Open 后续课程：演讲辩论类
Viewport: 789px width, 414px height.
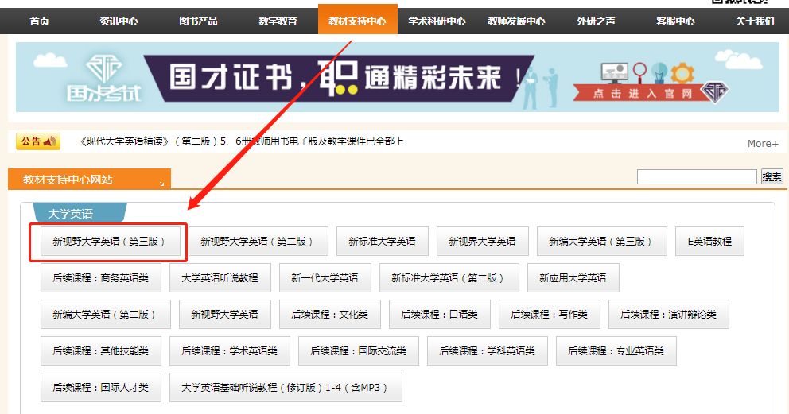point(669,315)
